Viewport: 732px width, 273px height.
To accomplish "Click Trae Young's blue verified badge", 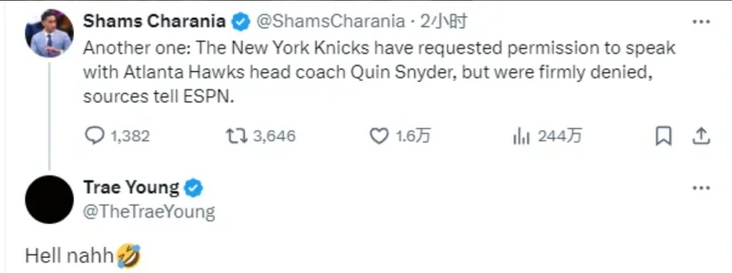I will pos(194,188).
